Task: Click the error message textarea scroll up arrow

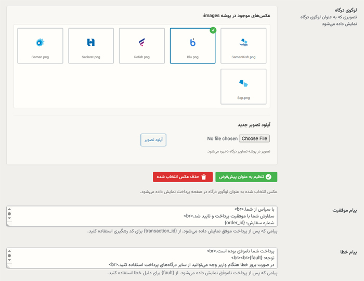Action: pyautogui.click(x=9, y=251)
